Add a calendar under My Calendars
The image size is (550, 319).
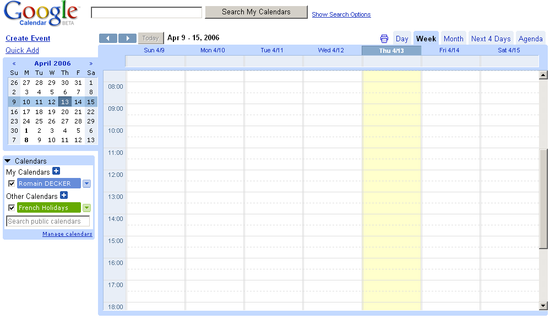[56, 171]
